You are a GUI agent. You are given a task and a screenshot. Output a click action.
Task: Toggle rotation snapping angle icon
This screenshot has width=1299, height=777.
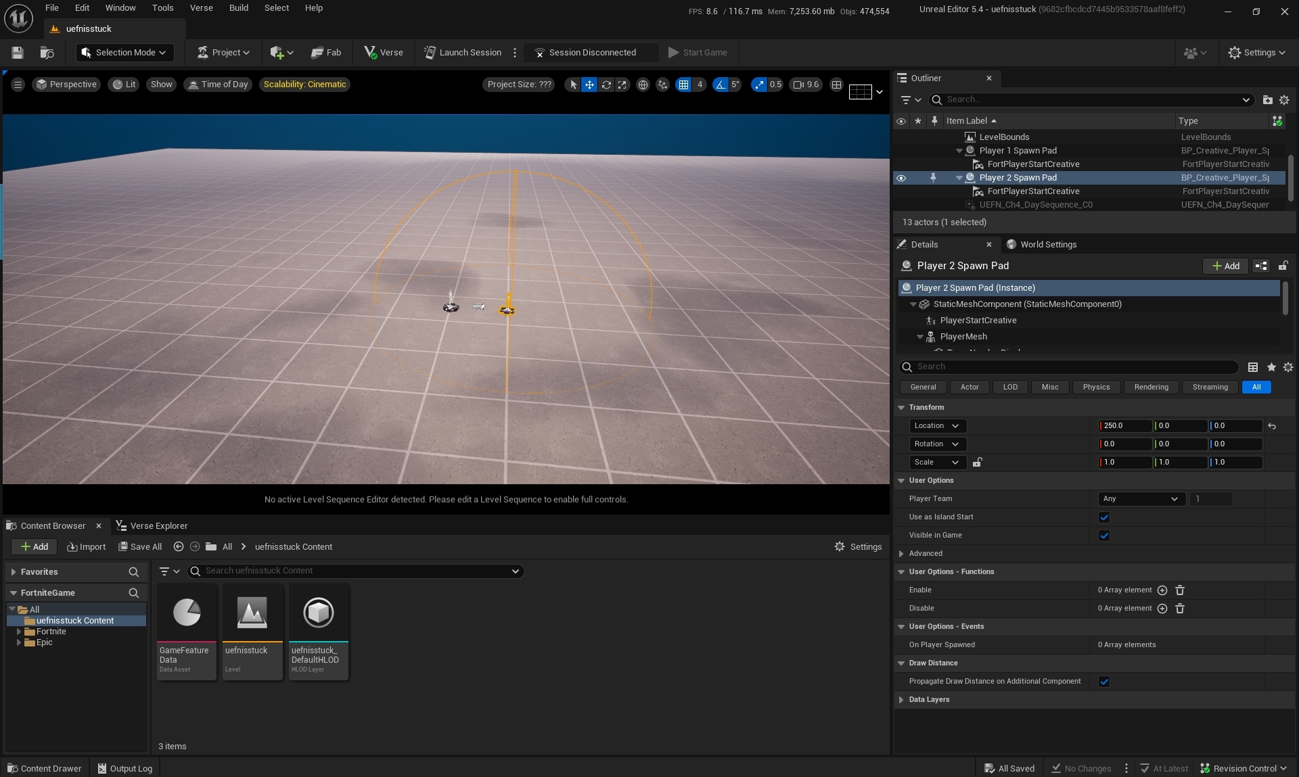pyautogui.click(x=721, y=85)
